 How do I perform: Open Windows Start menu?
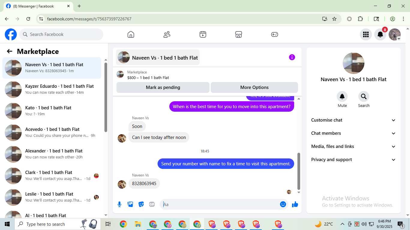(x=7, y=224)
